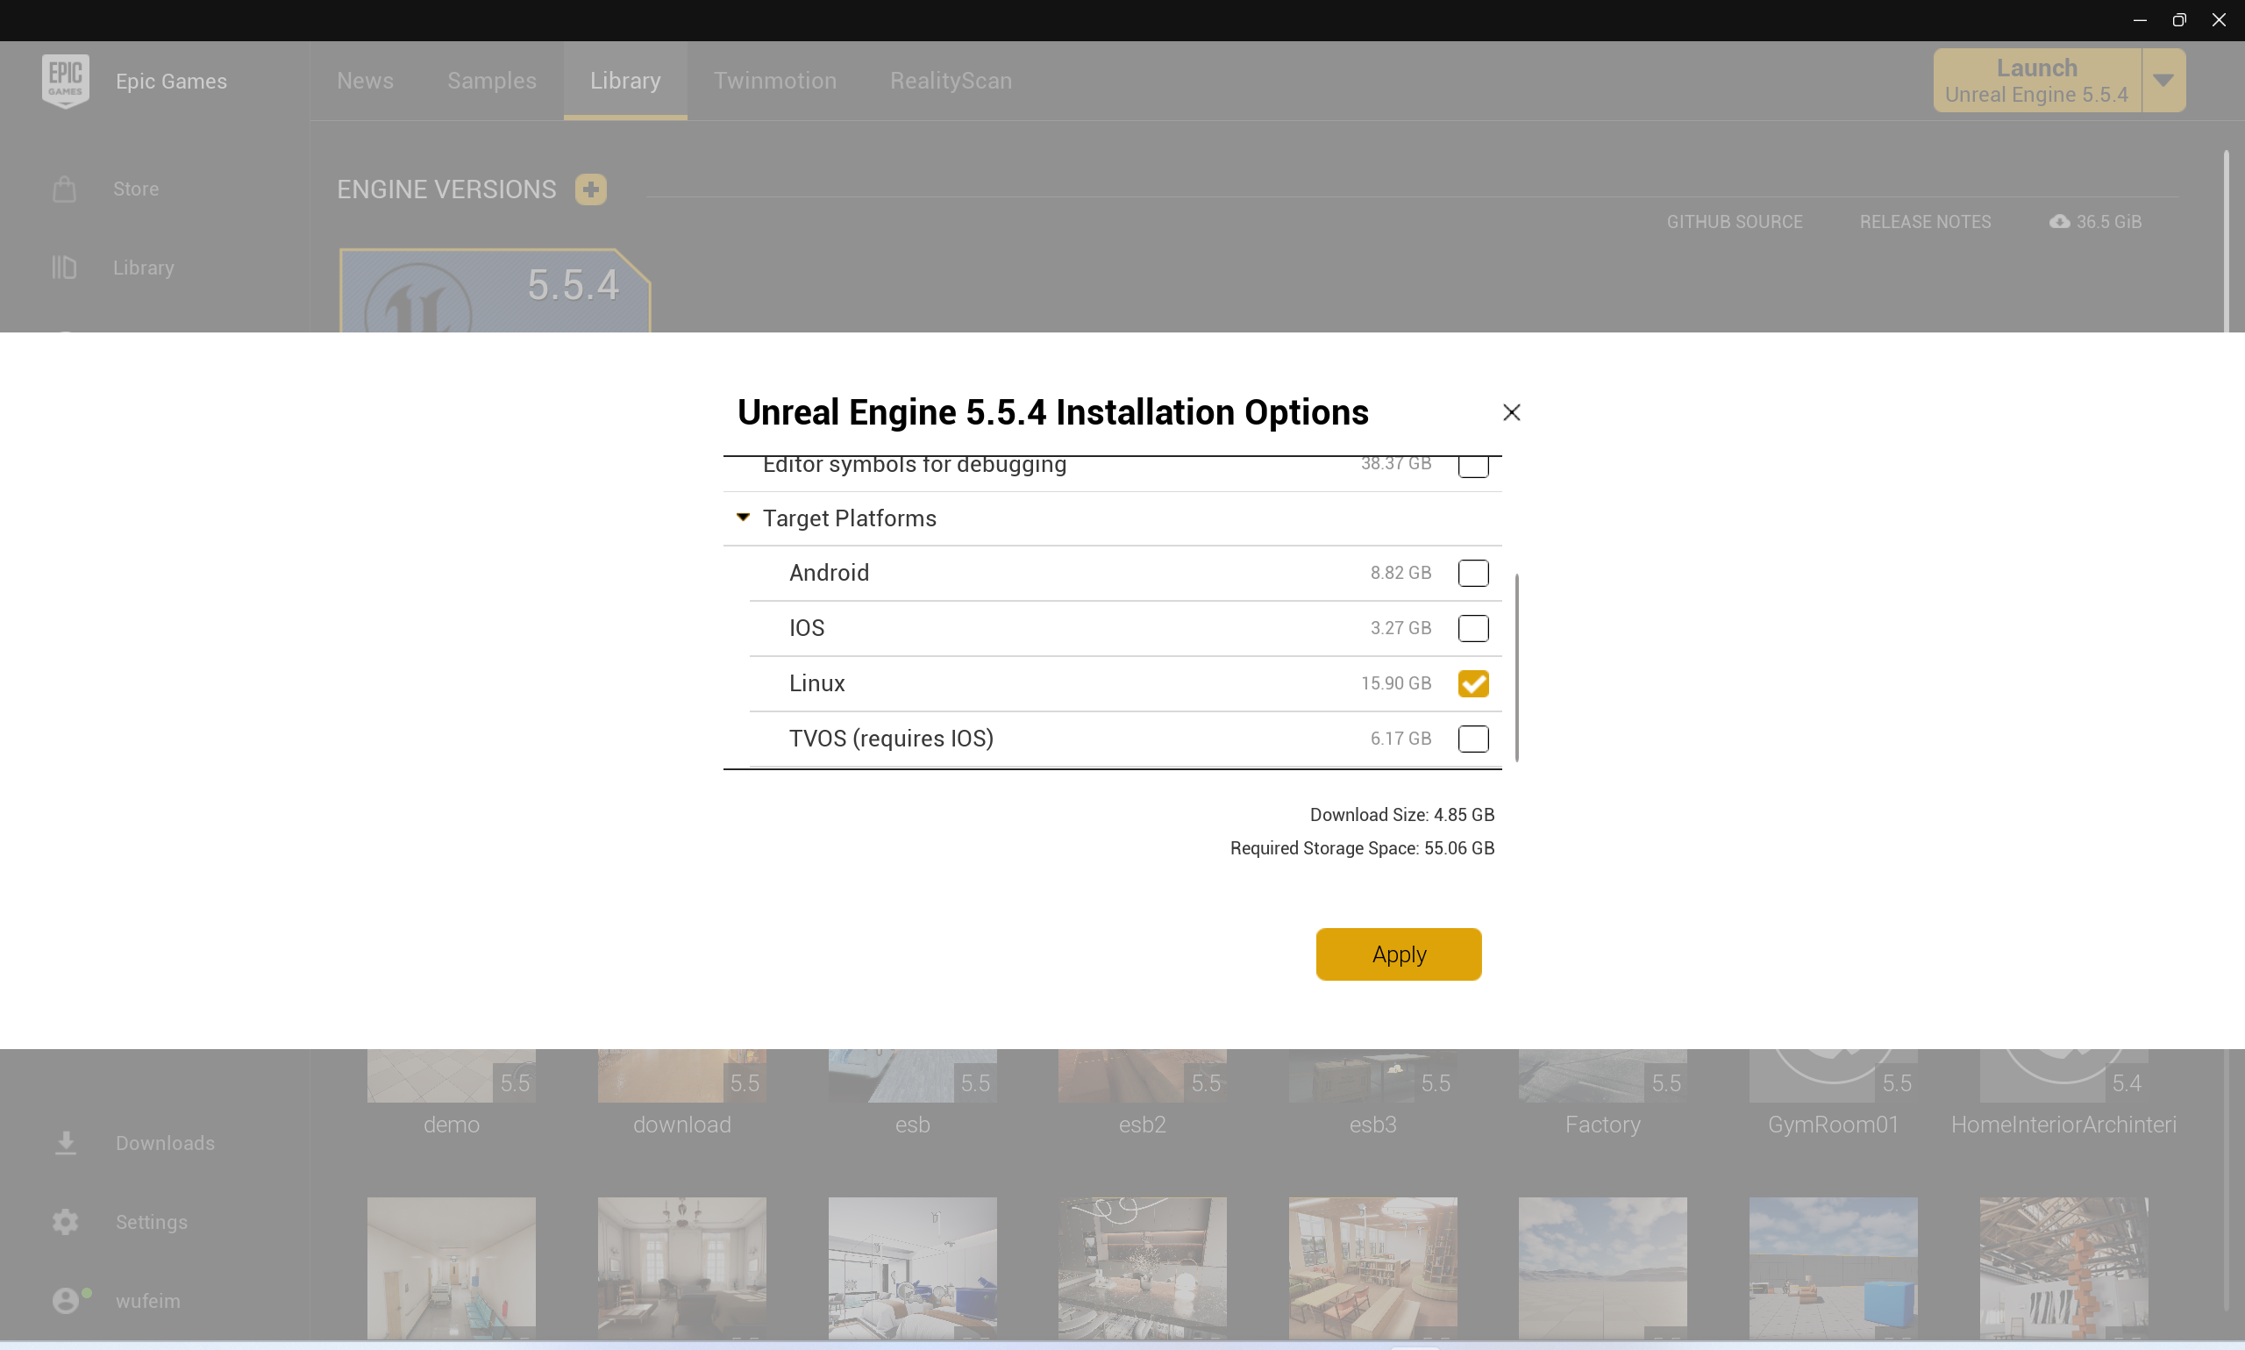The height and width of the screenshot is (1350, 2245).
Task: Launch Unreal Engine 5.5.4
Action: point(2036,81)
